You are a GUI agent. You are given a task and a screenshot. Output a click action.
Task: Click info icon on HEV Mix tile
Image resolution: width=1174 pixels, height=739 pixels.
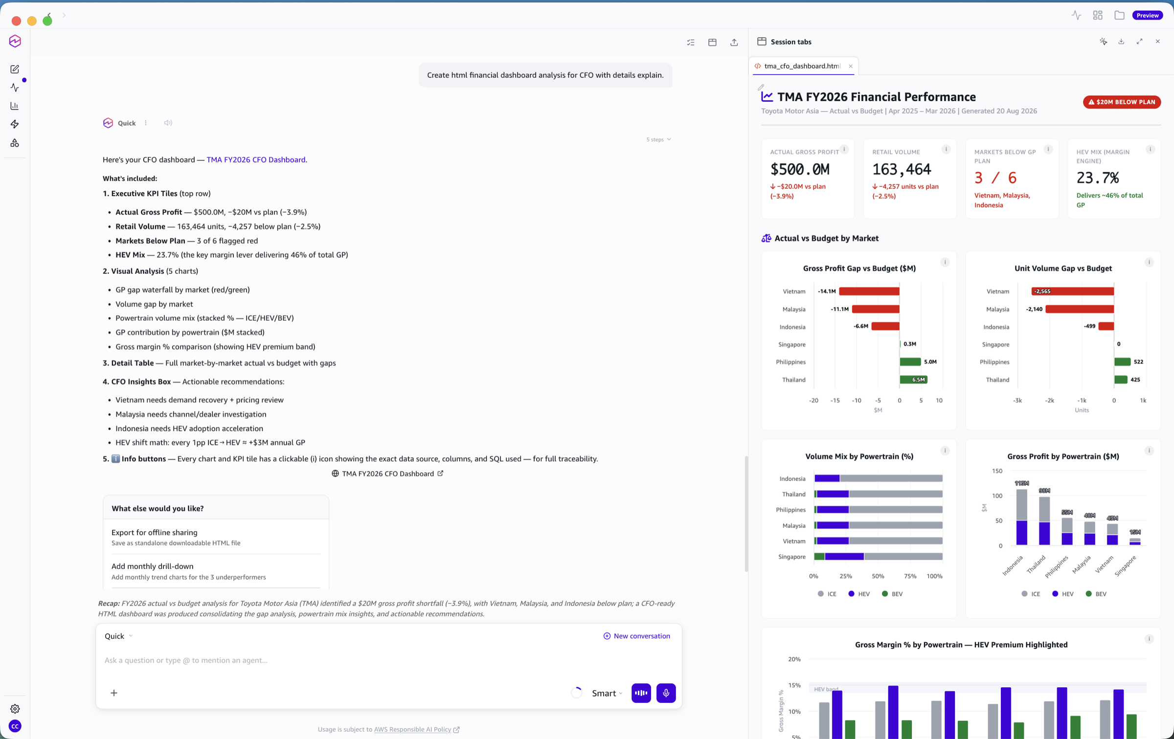coord(1150,149)
